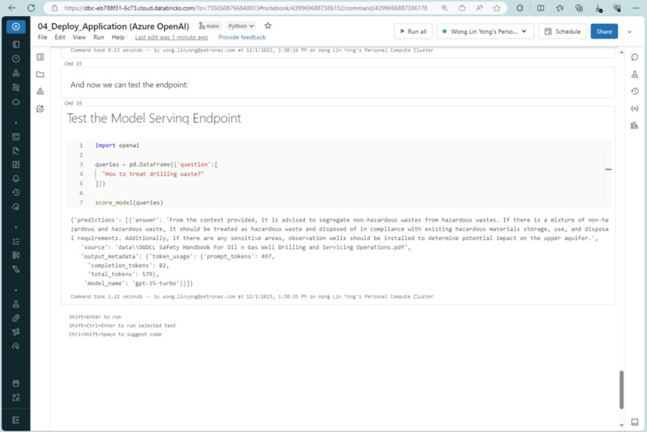Open Features store icon in dark sidebar

coord(16,318)
